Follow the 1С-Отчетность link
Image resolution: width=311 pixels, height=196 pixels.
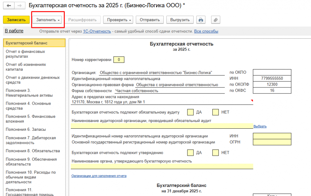click(x=97, y=31)
